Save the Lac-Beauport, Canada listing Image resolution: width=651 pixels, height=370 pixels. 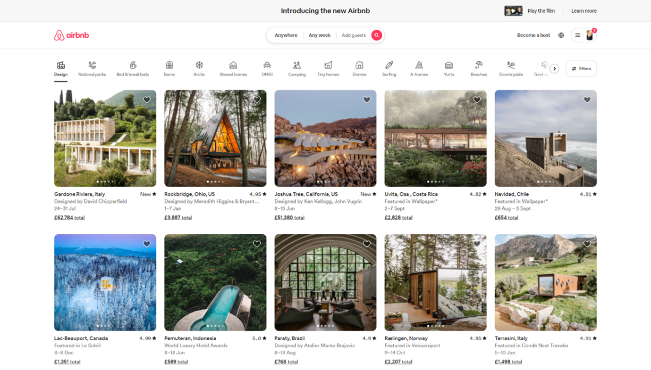pos(147,244)
